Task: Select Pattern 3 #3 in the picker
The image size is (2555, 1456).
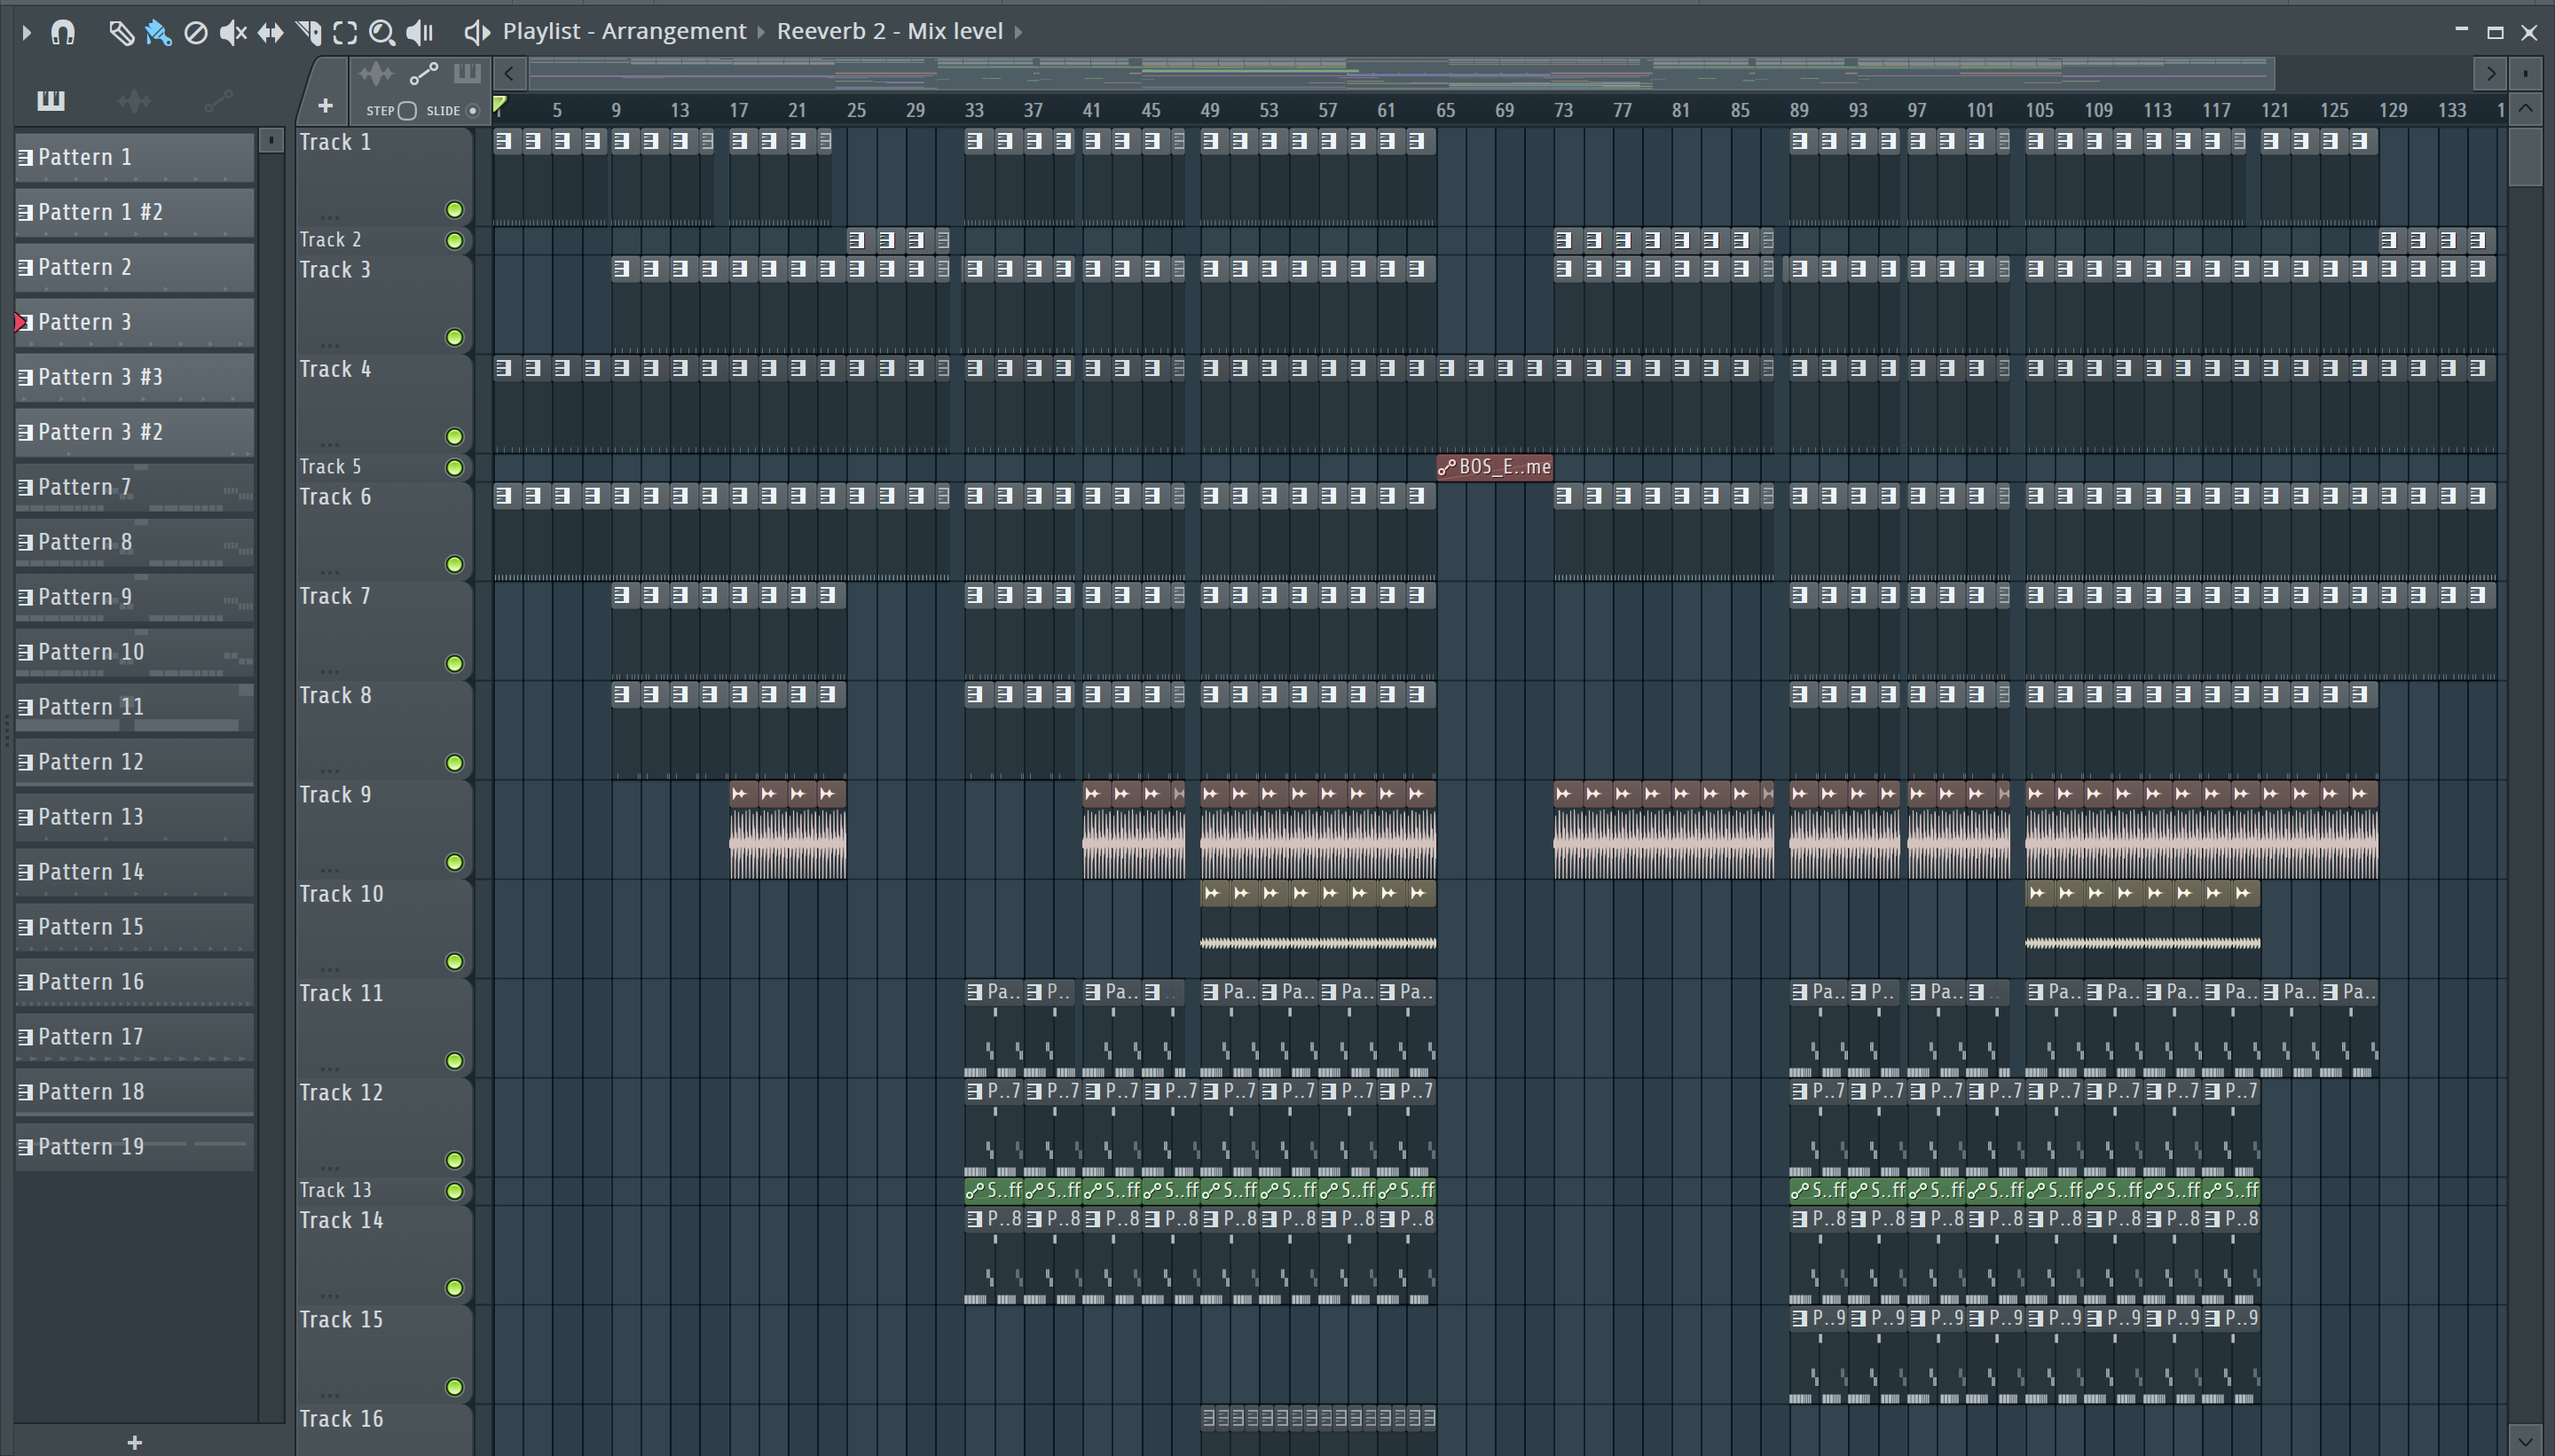Action: 134,378
